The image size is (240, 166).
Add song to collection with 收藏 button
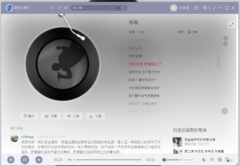(x=51, y=116)
